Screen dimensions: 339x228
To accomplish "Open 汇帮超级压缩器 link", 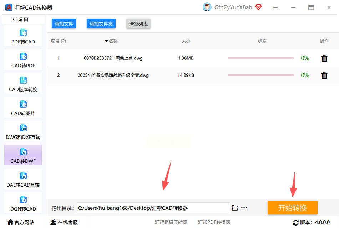I will tap(171, 222).
